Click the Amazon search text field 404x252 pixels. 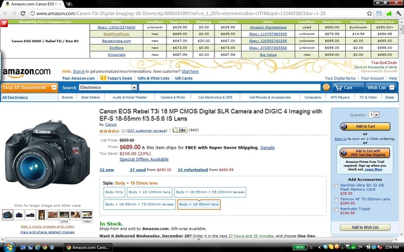point(230,88)
